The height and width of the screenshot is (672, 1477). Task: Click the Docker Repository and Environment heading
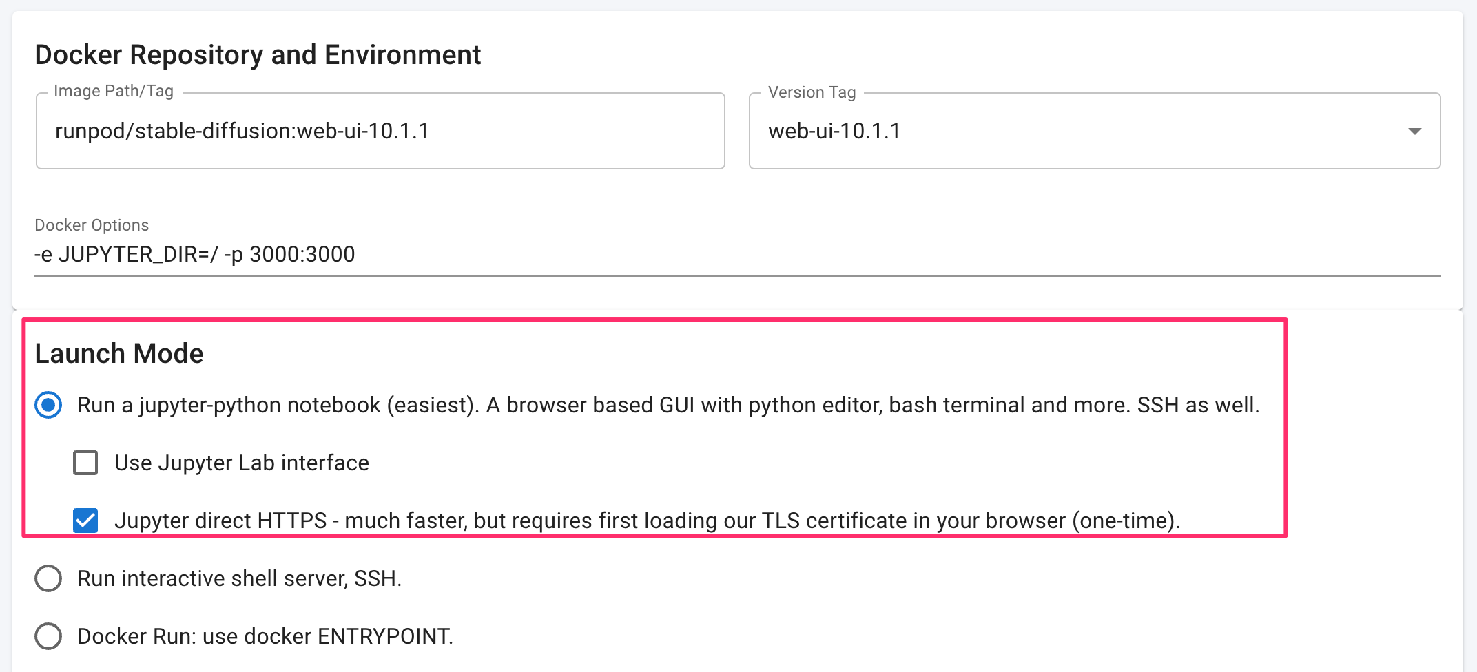[x=258, y=55]
